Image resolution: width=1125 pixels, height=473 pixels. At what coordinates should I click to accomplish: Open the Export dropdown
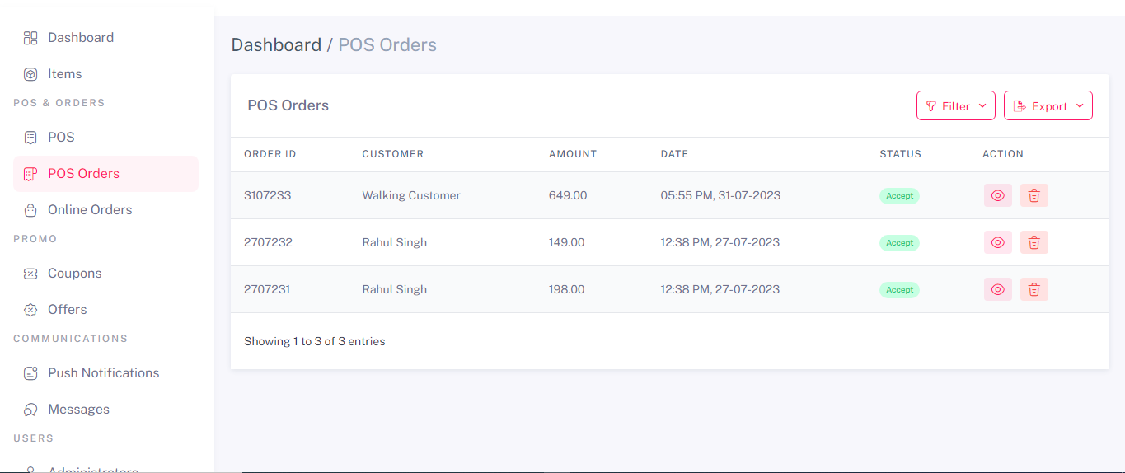(1048, 105)
